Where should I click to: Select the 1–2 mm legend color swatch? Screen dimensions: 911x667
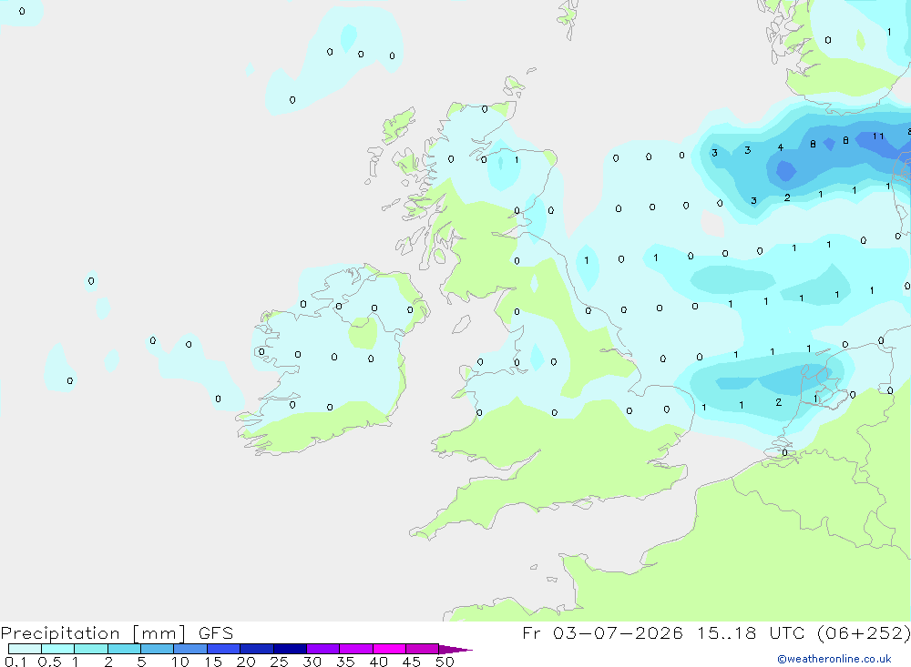(x=91, y=649)
